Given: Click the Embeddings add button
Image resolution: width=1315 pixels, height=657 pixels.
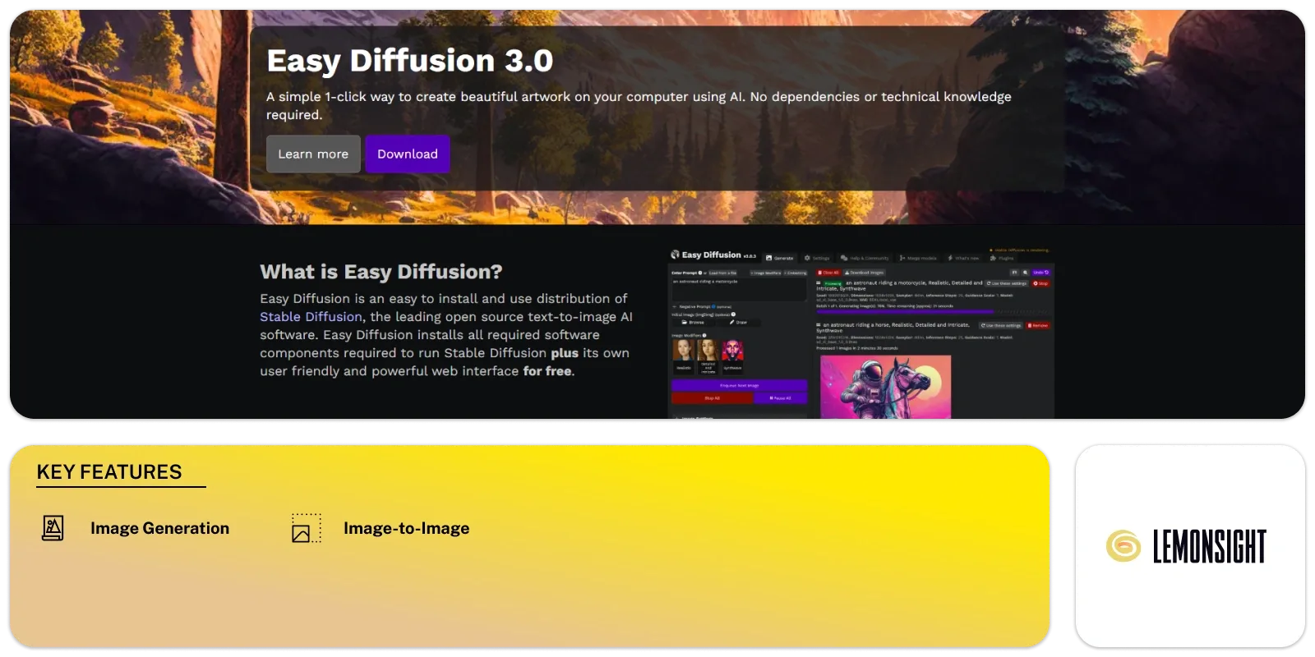Looking at the screenshot, I should 796,273.
